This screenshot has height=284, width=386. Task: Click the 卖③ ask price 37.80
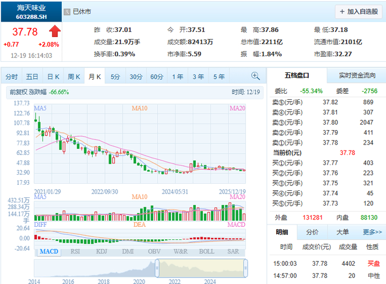click(x=330, y=122)
